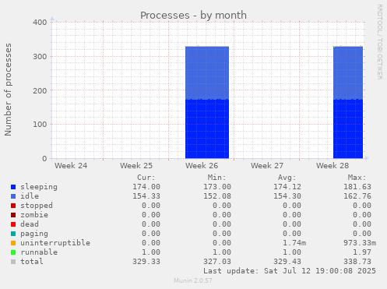Click the 'Munin 2.0.57' version text
This screenshot has width=387, height=289.
pyautogui.click(x=193, y=280)
